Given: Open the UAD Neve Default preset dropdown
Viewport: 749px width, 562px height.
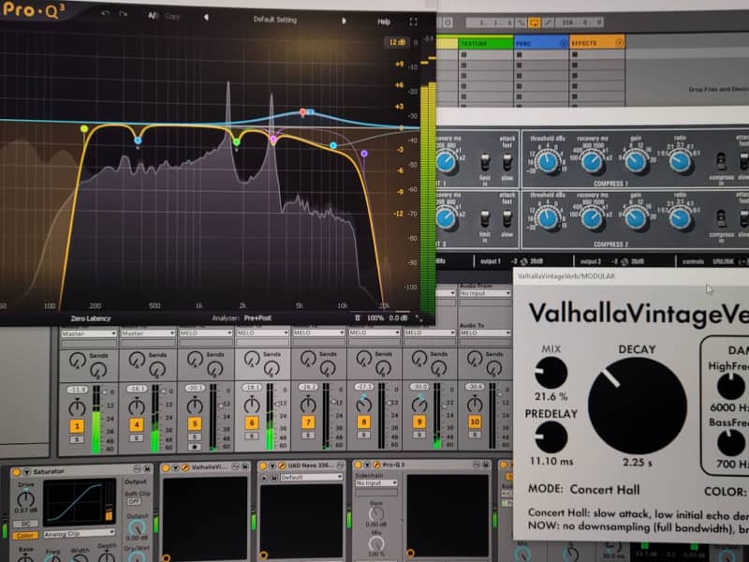Looking at the screenshot, I should point(311,477).
